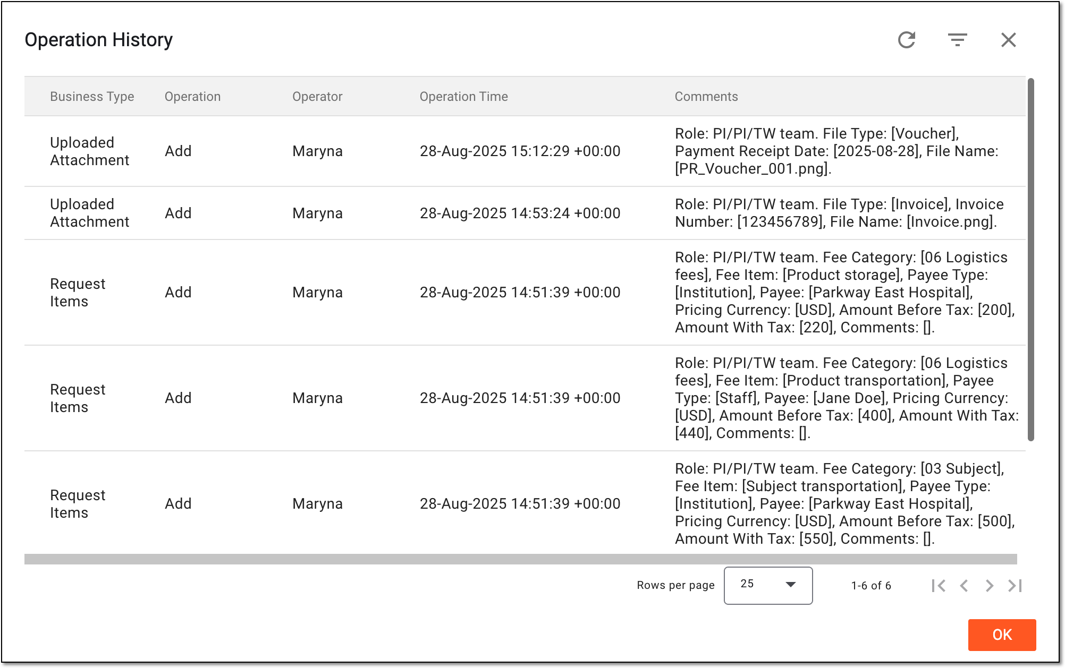The height and width of the screenshot is (668, 1065).
Task: Click comment mentioning PR_Voucher_001.png
Action: coord(836,151)
